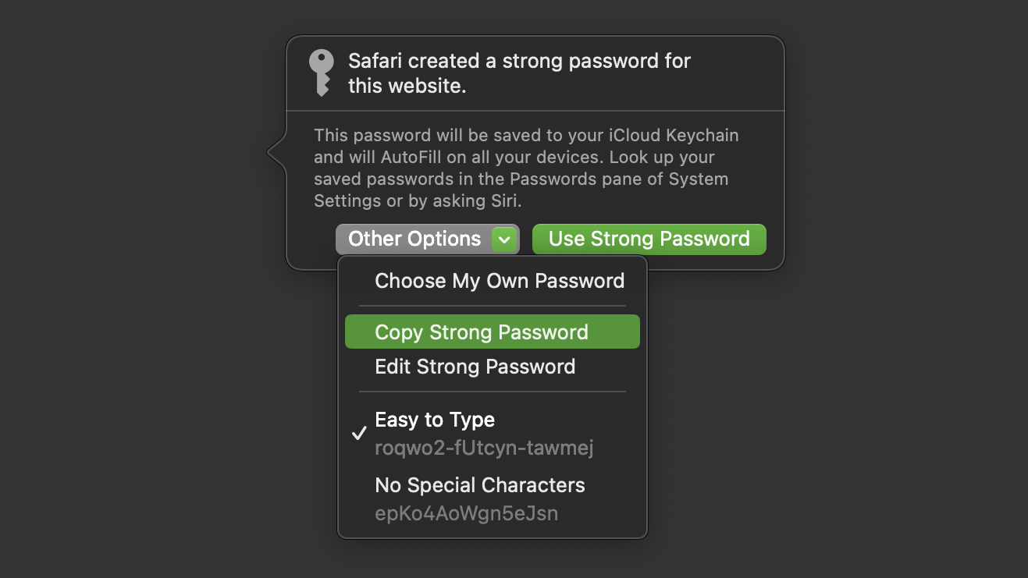Click the sample password roqwo2-fUtcyn-tawmej
The image size is (1028, 578).
(485, 449)
